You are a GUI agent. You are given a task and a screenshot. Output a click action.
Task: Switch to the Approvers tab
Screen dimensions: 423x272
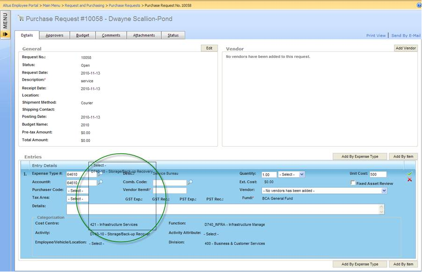tap(54, 36)
